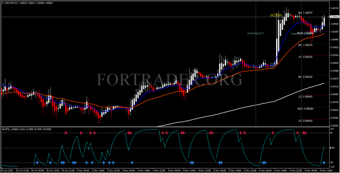Viewport: 340px width, 173px height.
Task: Click the 9 Nov 14:00 time axis label
Action: (x=326, y=171)
